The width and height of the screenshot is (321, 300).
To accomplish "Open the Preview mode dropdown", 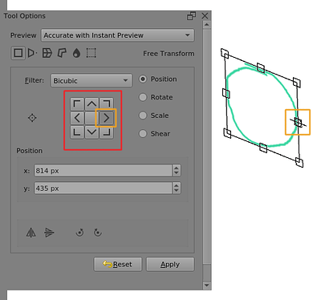I will [117, 35].
